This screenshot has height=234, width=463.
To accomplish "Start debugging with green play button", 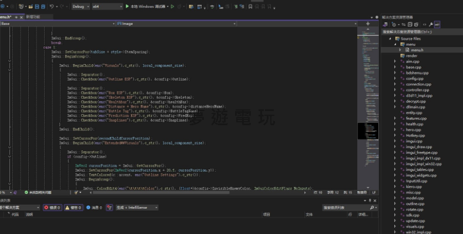I will pos(128,6).
